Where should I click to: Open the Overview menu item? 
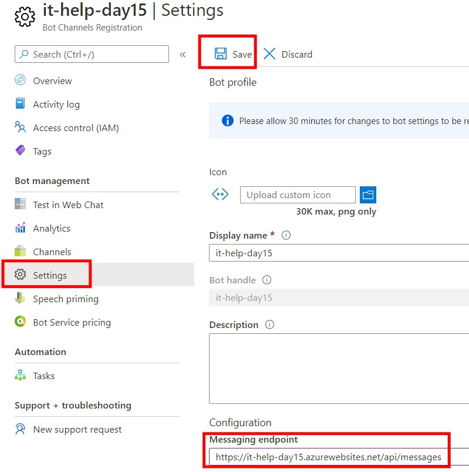coord(52,81)
